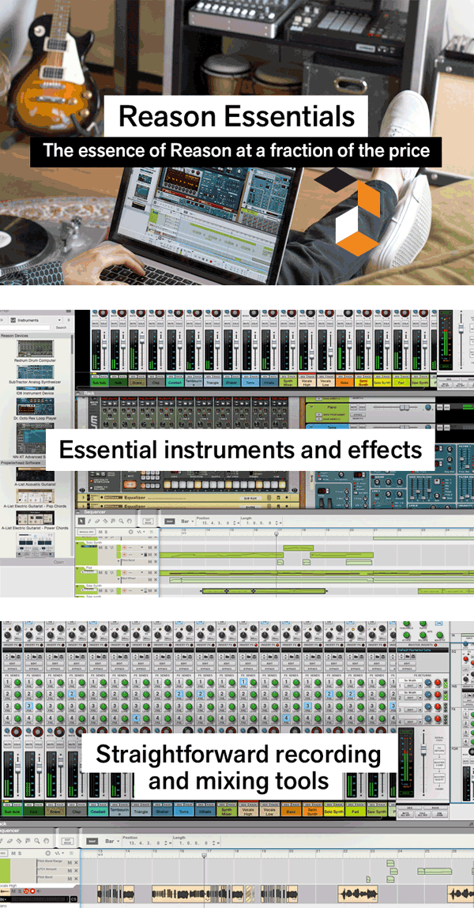
Task: Mute the LFO1 Amount lane in lower sequencer
Action: [x=70, y=870]
